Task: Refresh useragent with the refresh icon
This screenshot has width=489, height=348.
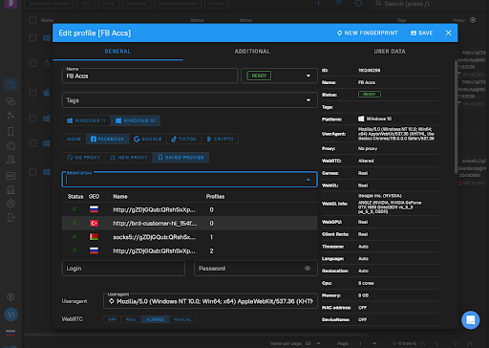Action: tap(112, 301)
